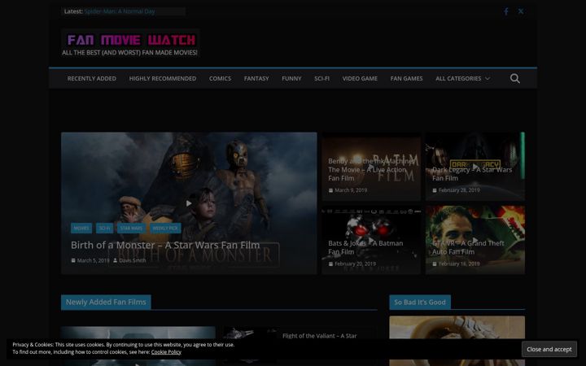586x366 pixels.
Task: Click play icon on GTA VR thumbnail
Action: click(x=475, y=240)
